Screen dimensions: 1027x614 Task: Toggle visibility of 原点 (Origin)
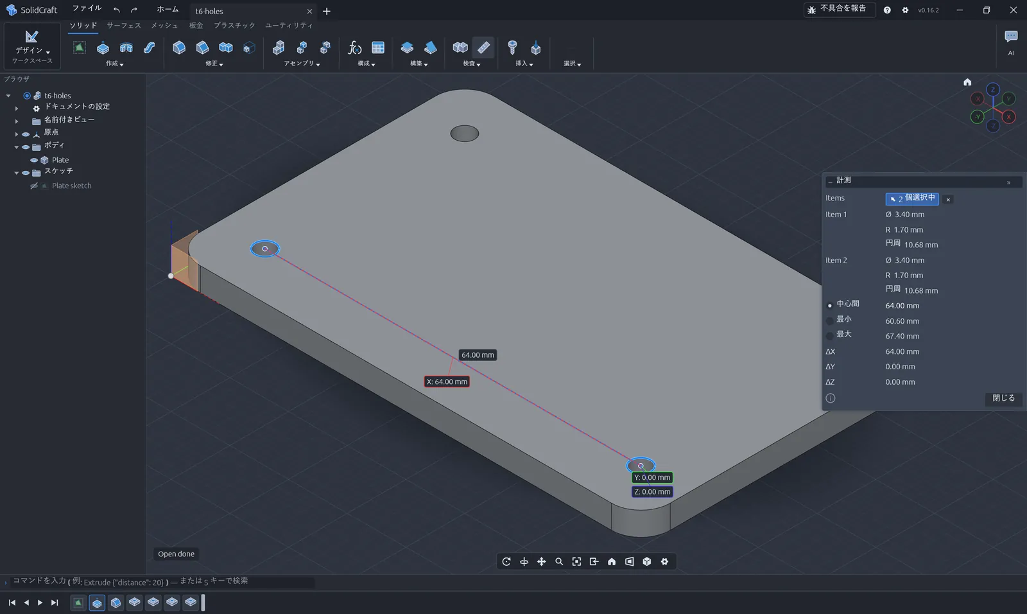coord(26,134)
